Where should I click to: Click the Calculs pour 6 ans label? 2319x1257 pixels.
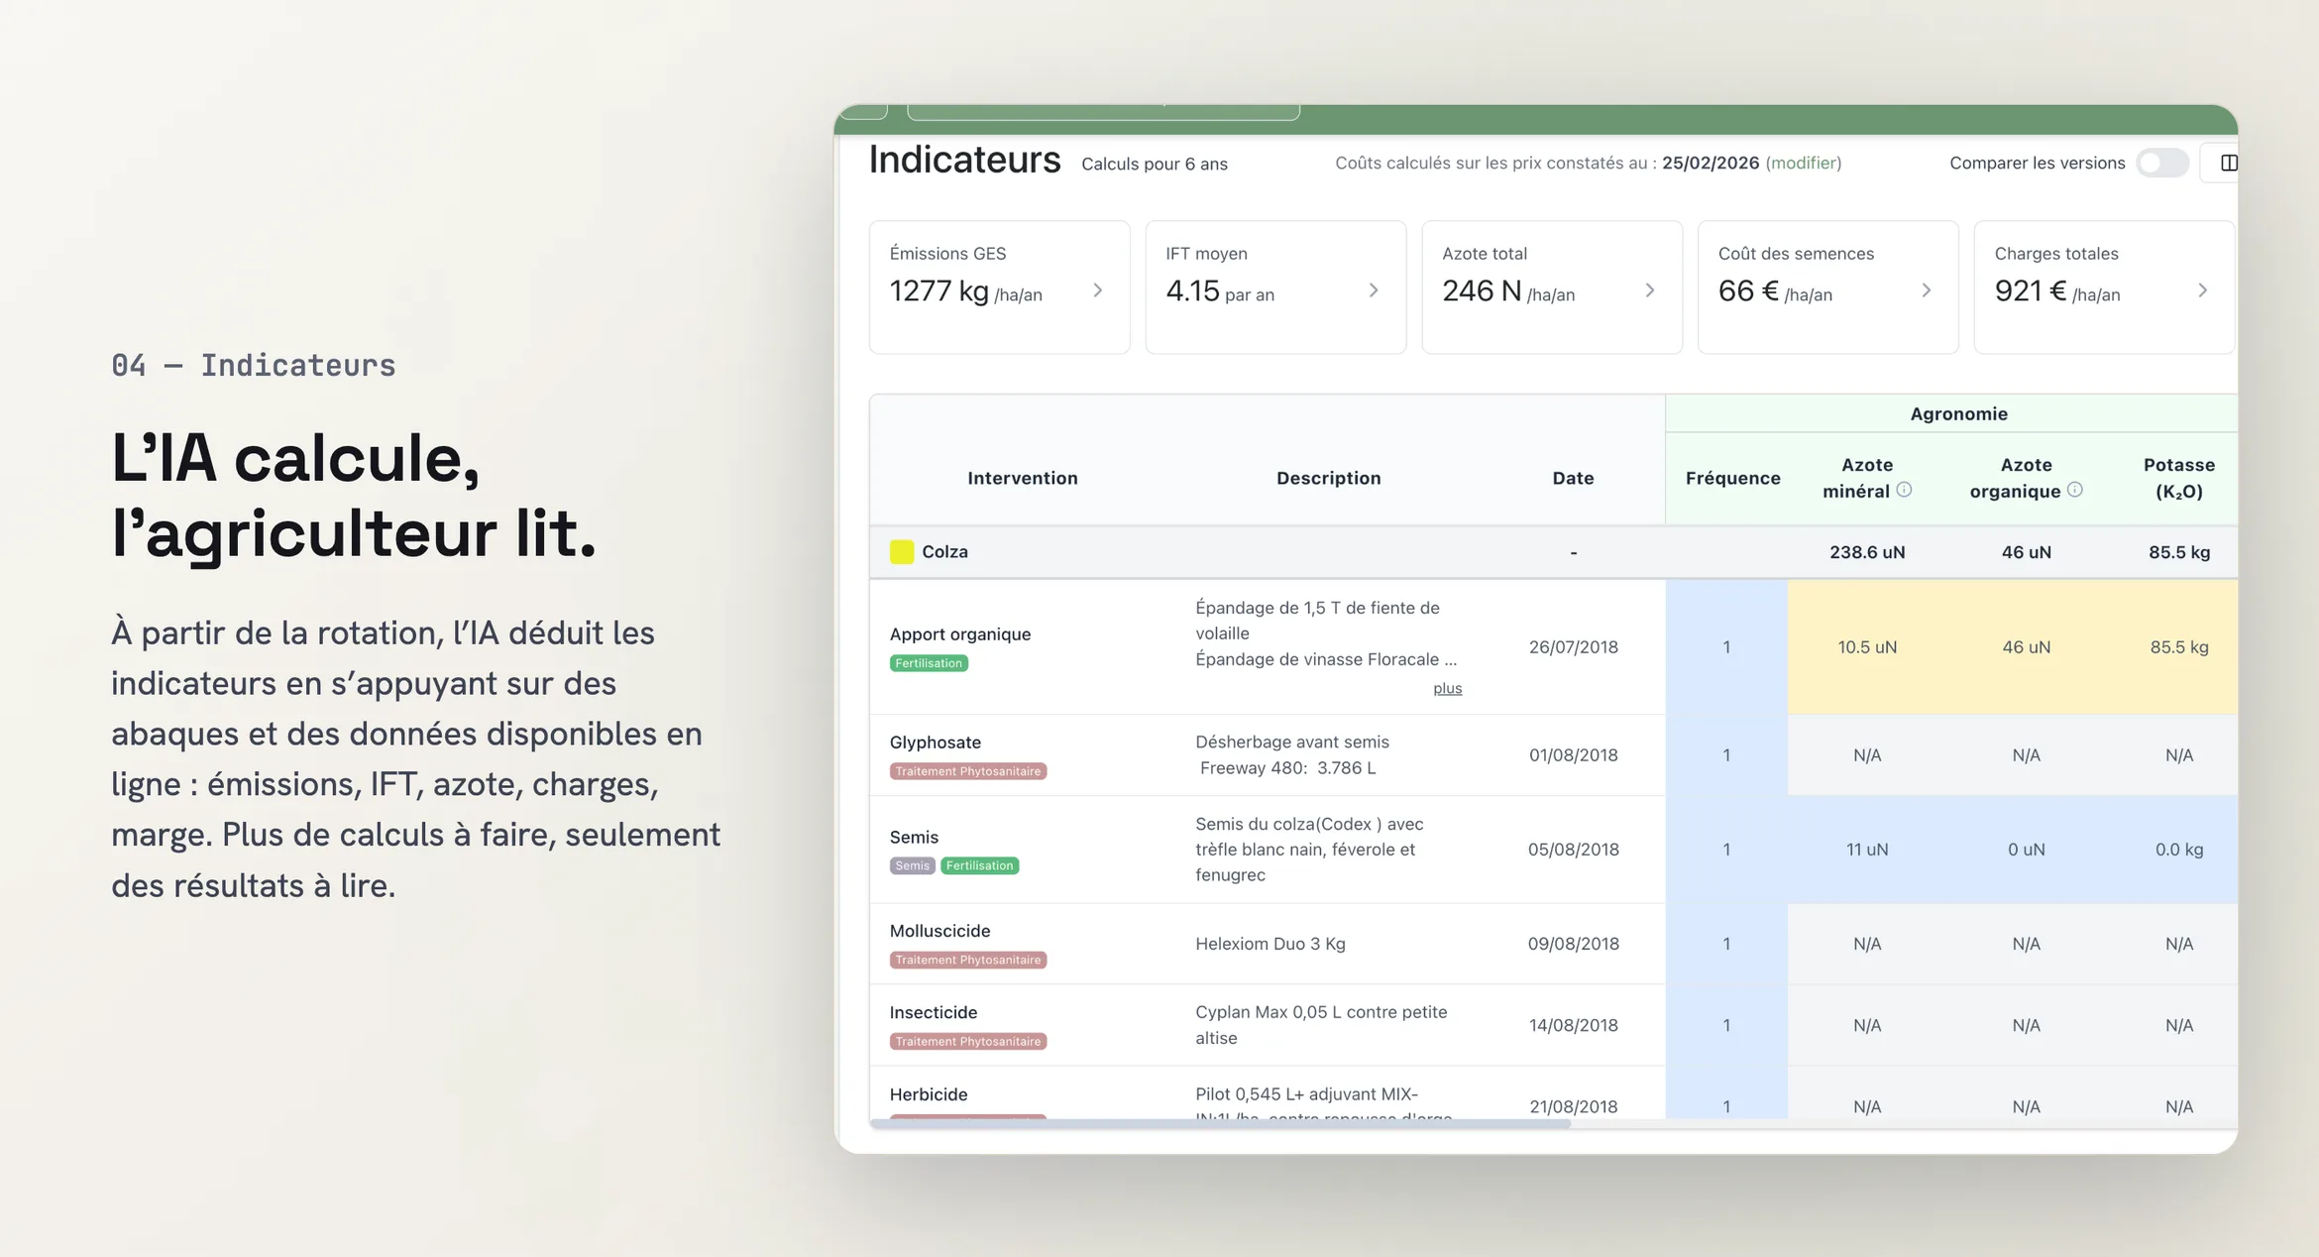click(1154, 165)
